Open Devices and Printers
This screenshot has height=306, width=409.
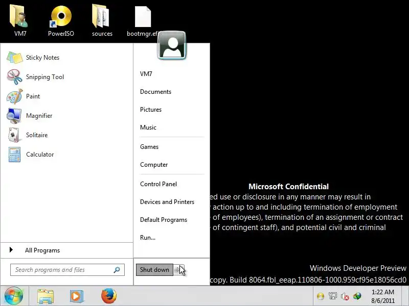[167, 202]
